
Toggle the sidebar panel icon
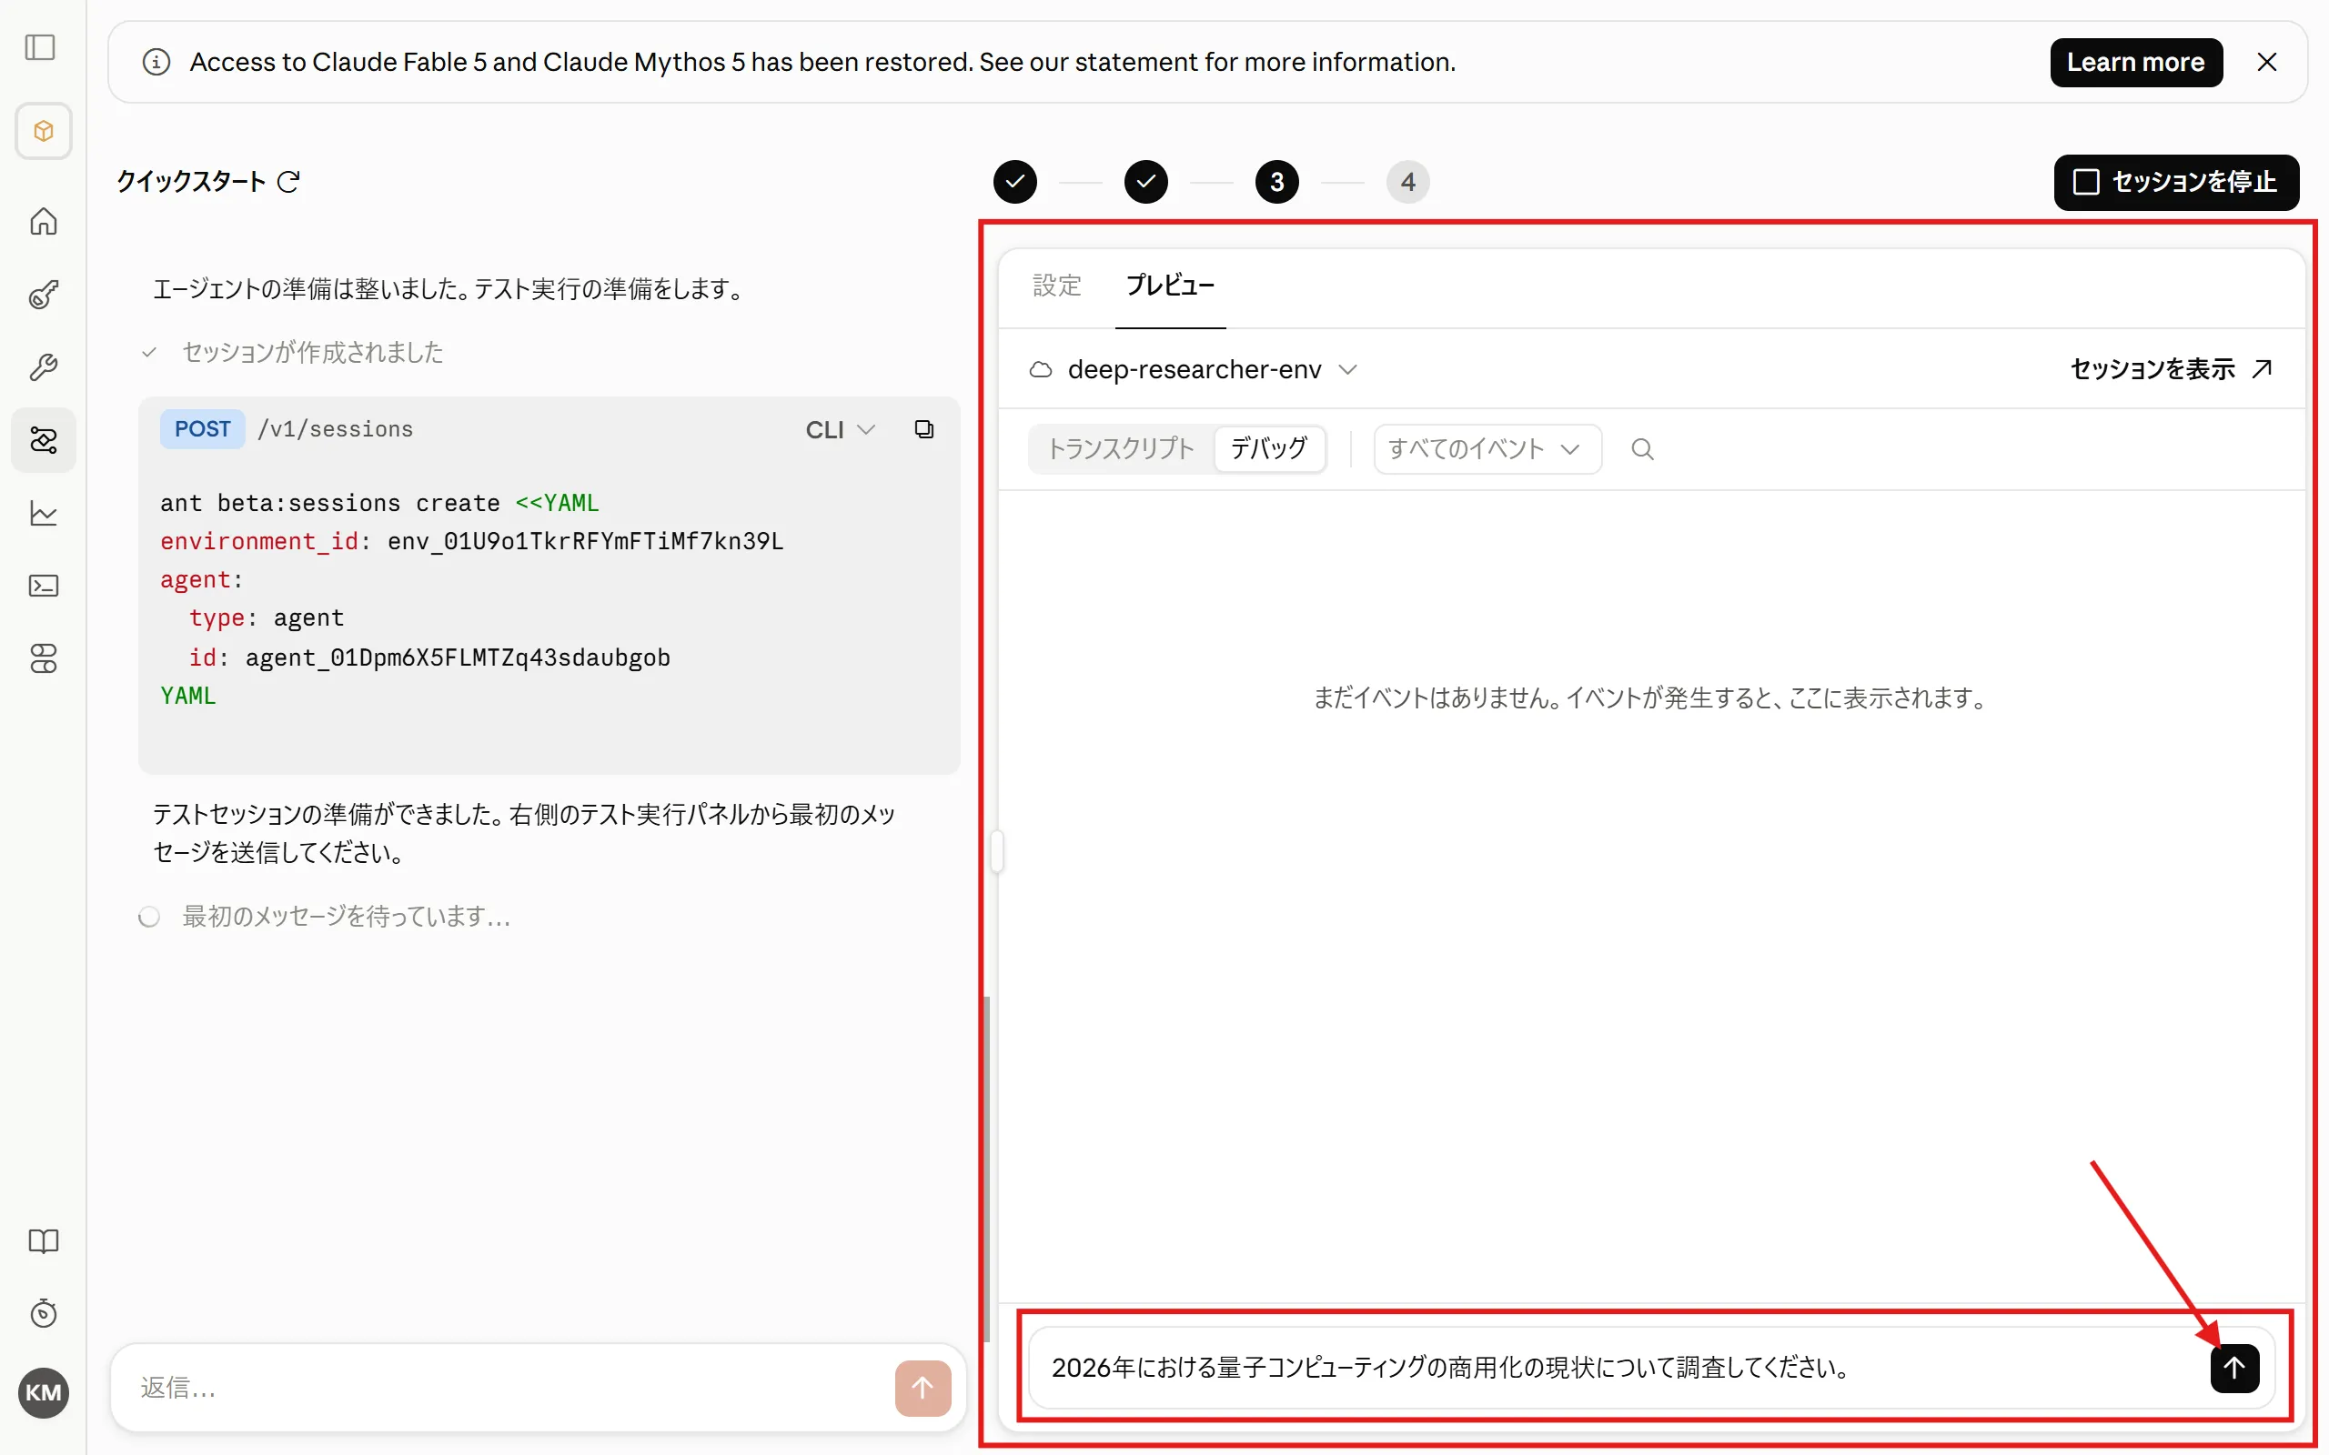coord(40,47)
